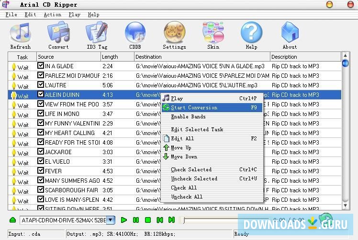Choose Edit Selected Task in context menu
The height and width of the screenshot is (240, 358).
point(212,129)
